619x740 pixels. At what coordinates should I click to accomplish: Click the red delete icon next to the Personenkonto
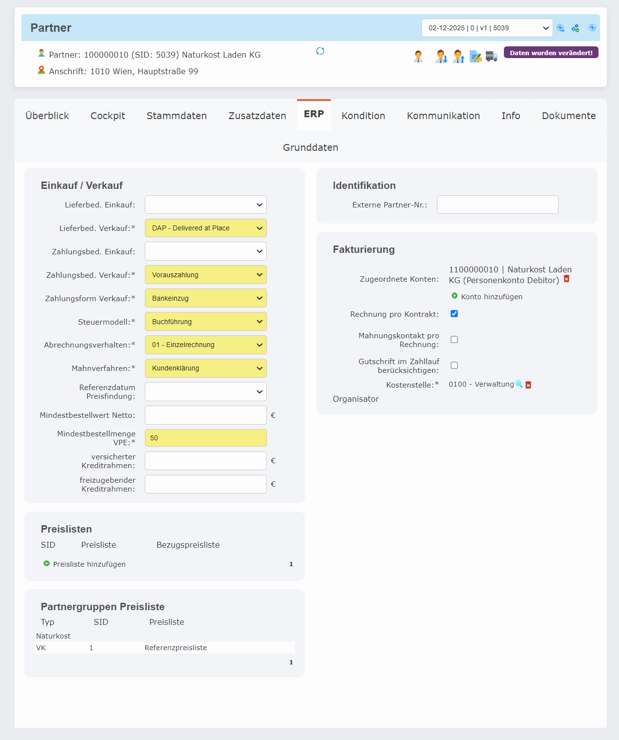tap(566, 279)
